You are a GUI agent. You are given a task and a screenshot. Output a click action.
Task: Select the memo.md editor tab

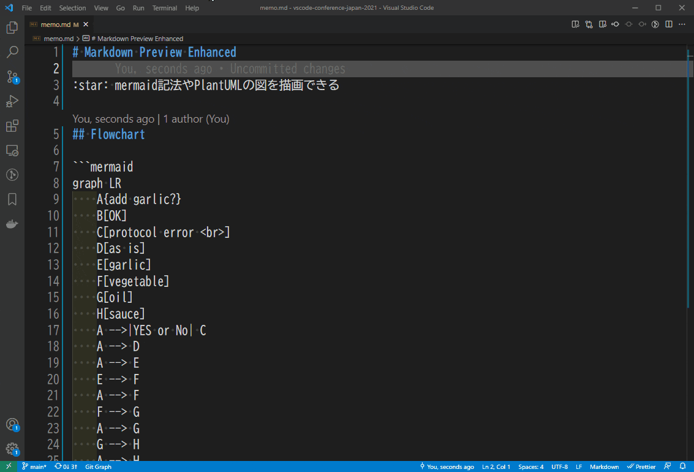click(x=55, y=25)
